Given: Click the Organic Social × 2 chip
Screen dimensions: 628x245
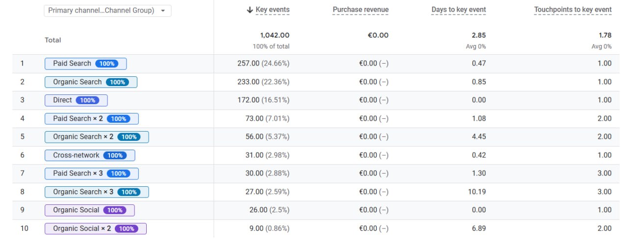Looking at the screenshot, I should (x=82, y=229).
